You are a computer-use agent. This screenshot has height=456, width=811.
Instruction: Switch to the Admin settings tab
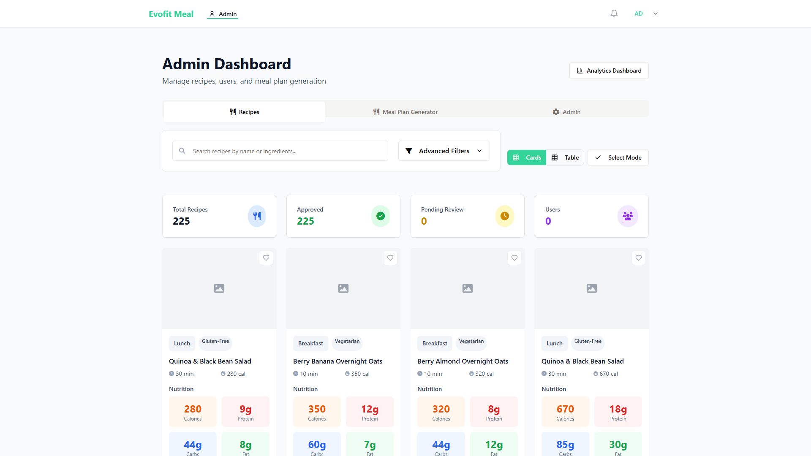(x=566, y=112)
